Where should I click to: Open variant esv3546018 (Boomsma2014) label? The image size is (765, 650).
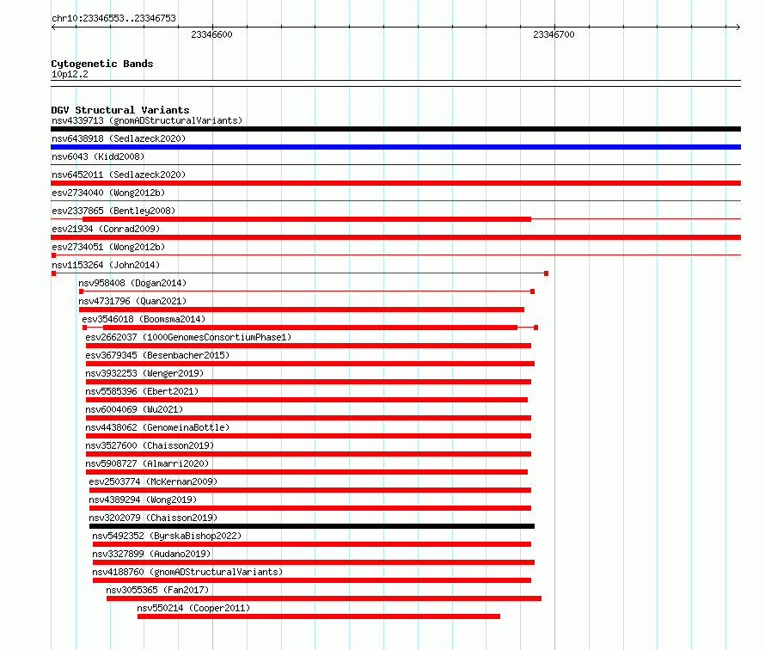tap(144, 319)
